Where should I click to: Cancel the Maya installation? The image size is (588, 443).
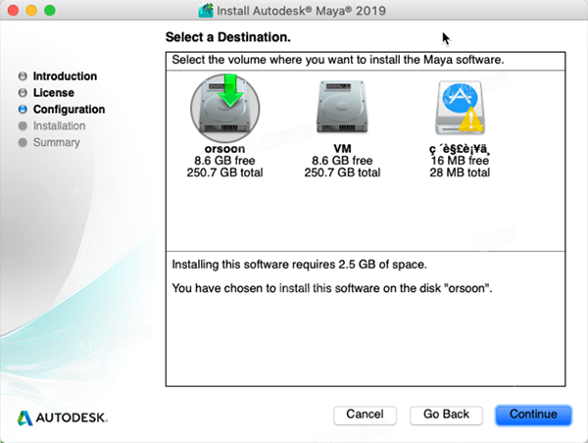pos(365,415)
